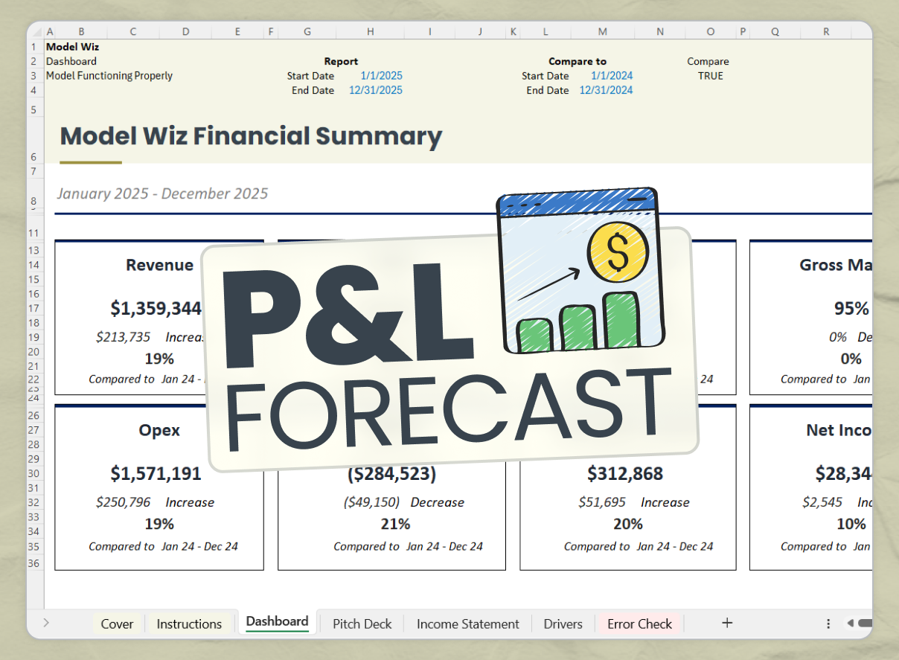Image resolution: width=899 pixels, height=660 pixels.
Task: Click the horizontal scrollbar at bottom right
Action: pyautogui.click(x=867, y=625)
